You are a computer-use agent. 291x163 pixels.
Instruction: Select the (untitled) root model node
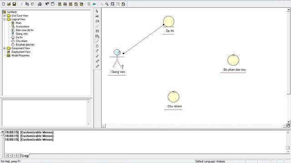coord(12,12)
